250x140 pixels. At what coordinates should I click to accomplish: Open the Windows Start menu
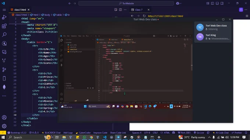click(3, 137)
